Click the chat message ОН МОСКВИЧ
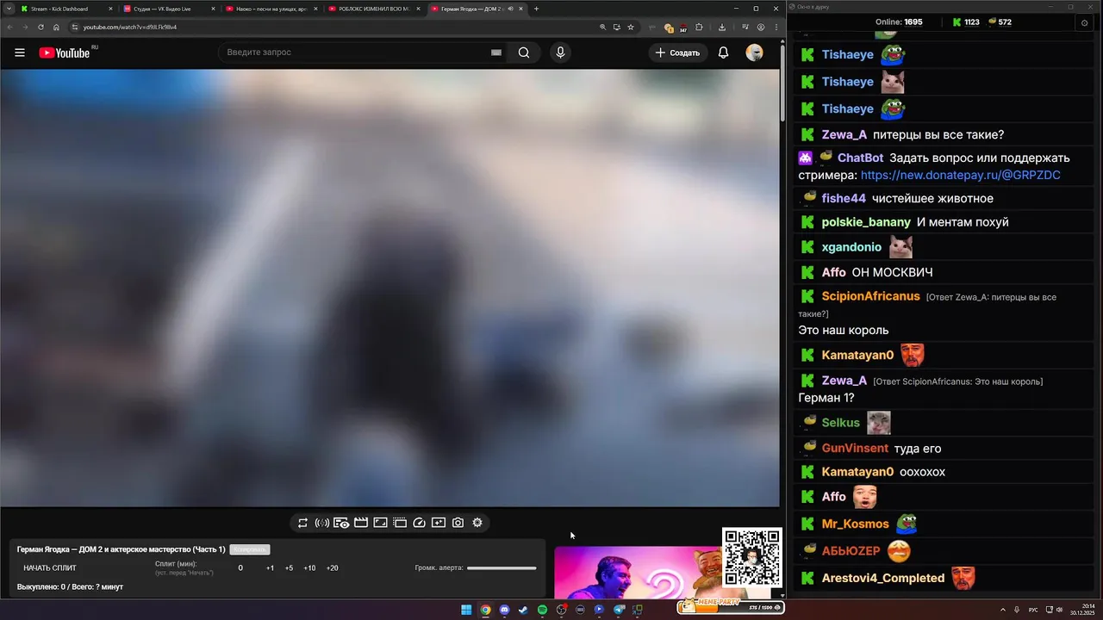The height and width of the screenshot is (620, 1103). 892,272
